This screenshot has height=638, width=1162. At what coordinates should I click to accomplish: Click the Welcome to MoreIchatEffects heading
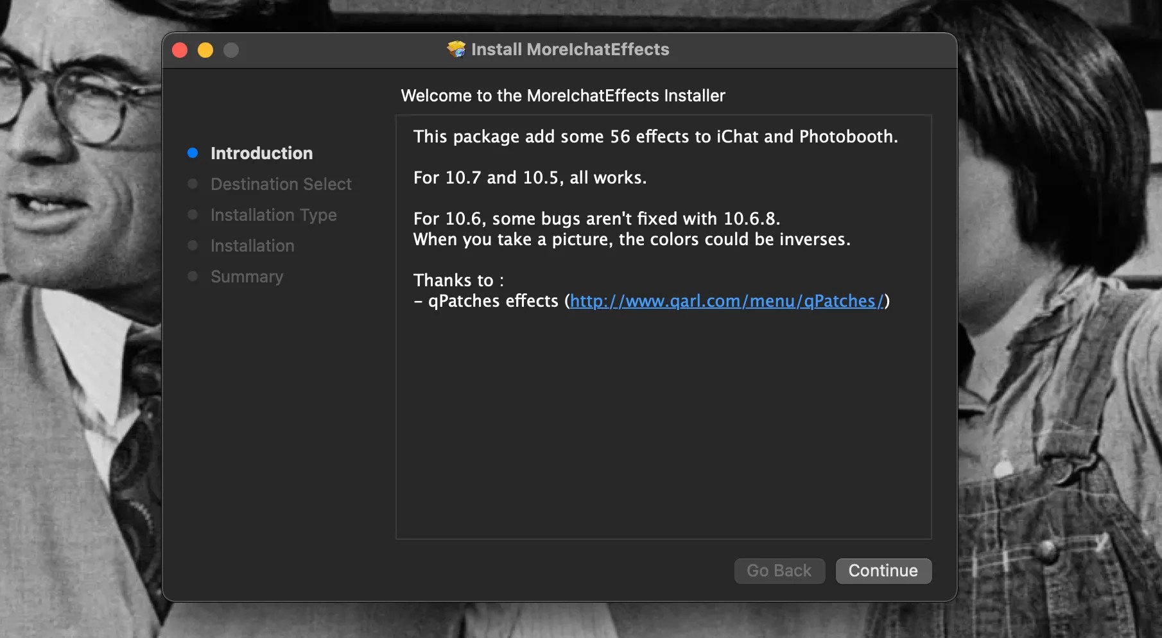562,95
